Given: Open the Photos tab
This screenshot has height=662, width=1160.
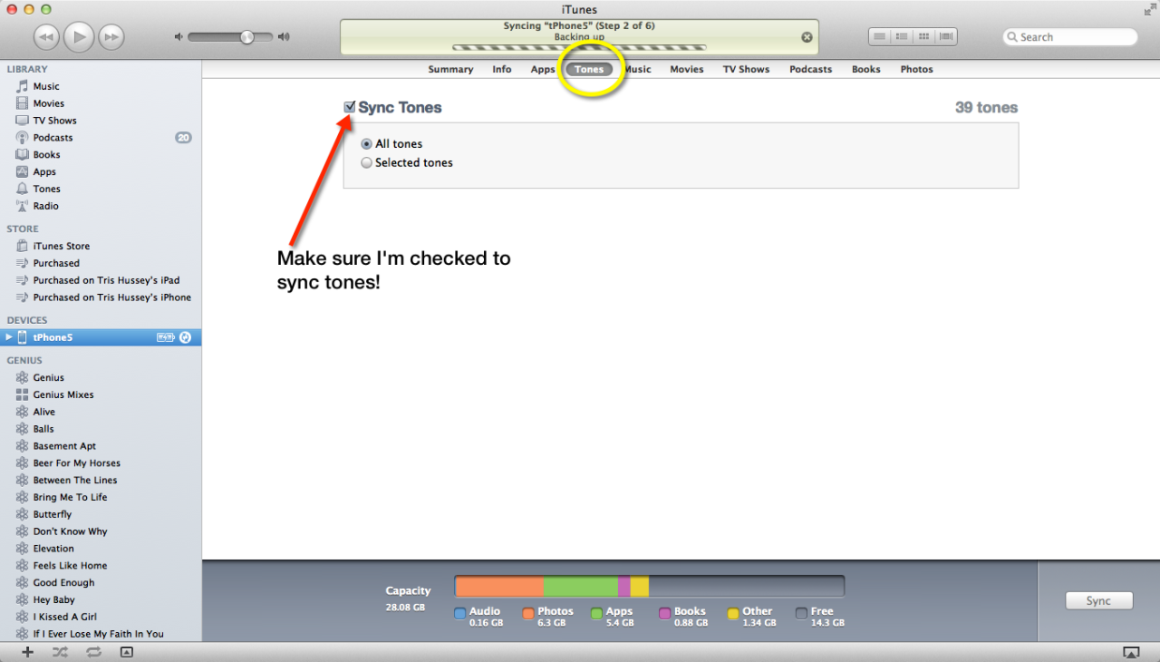Looking at the screenshot, I should pyautogui.click(x=917, y=69).
